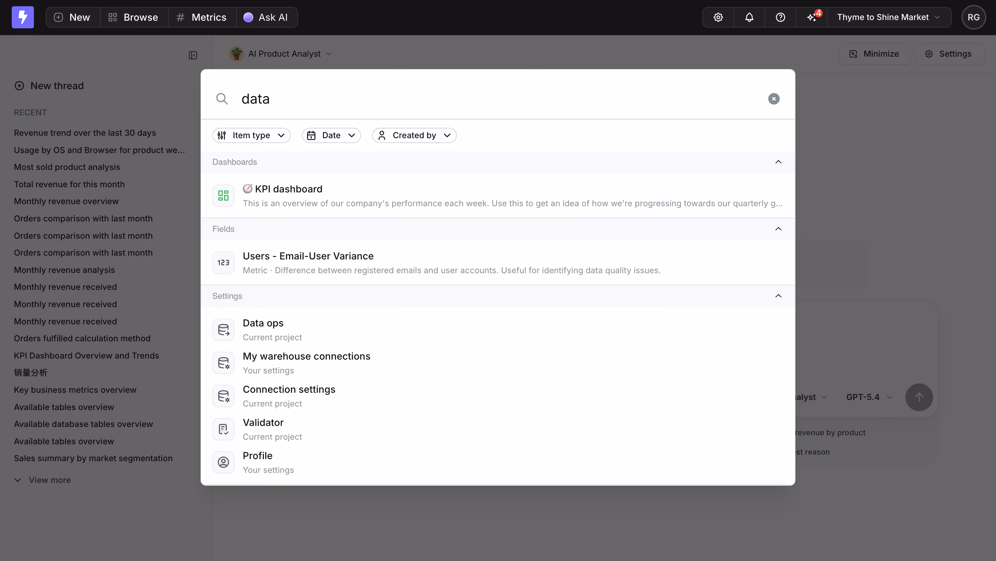Click the Connection settings database icon
996x561 pixels.
223,396
